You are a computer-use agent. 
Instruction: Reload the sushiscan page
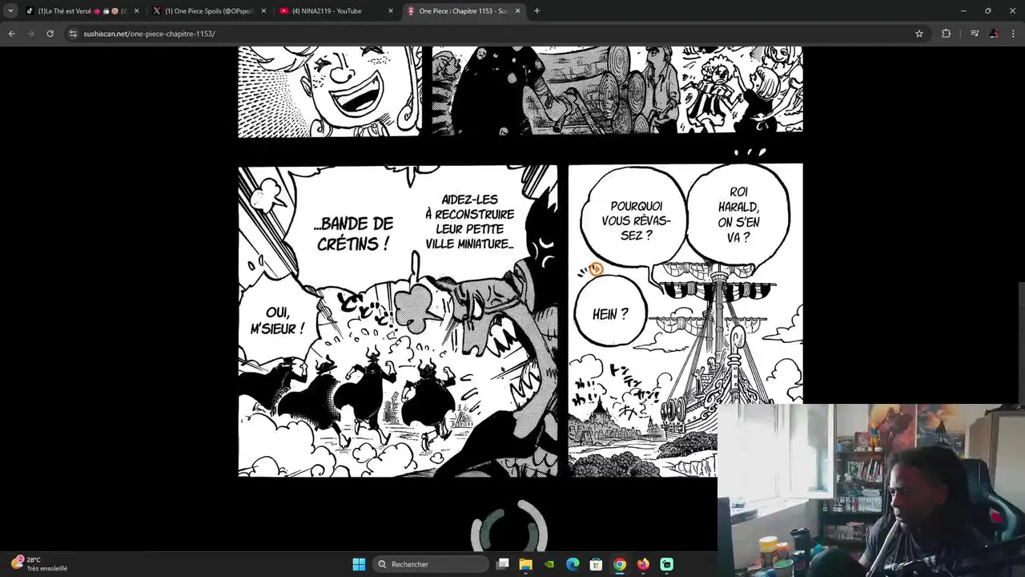[x=50, y=34]
